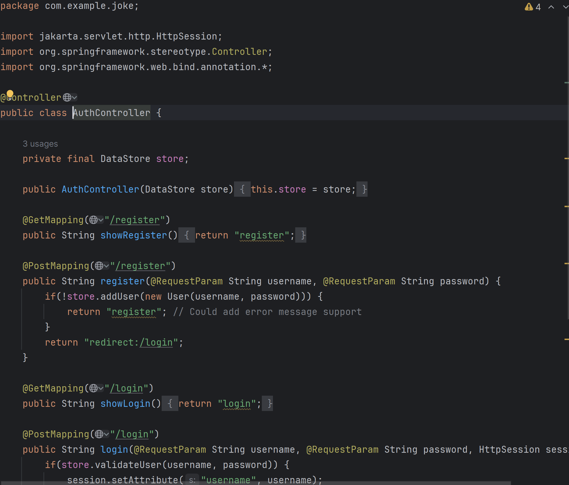Click the horizontal scrollbar at editor bottom

click(x=256, y=483)
